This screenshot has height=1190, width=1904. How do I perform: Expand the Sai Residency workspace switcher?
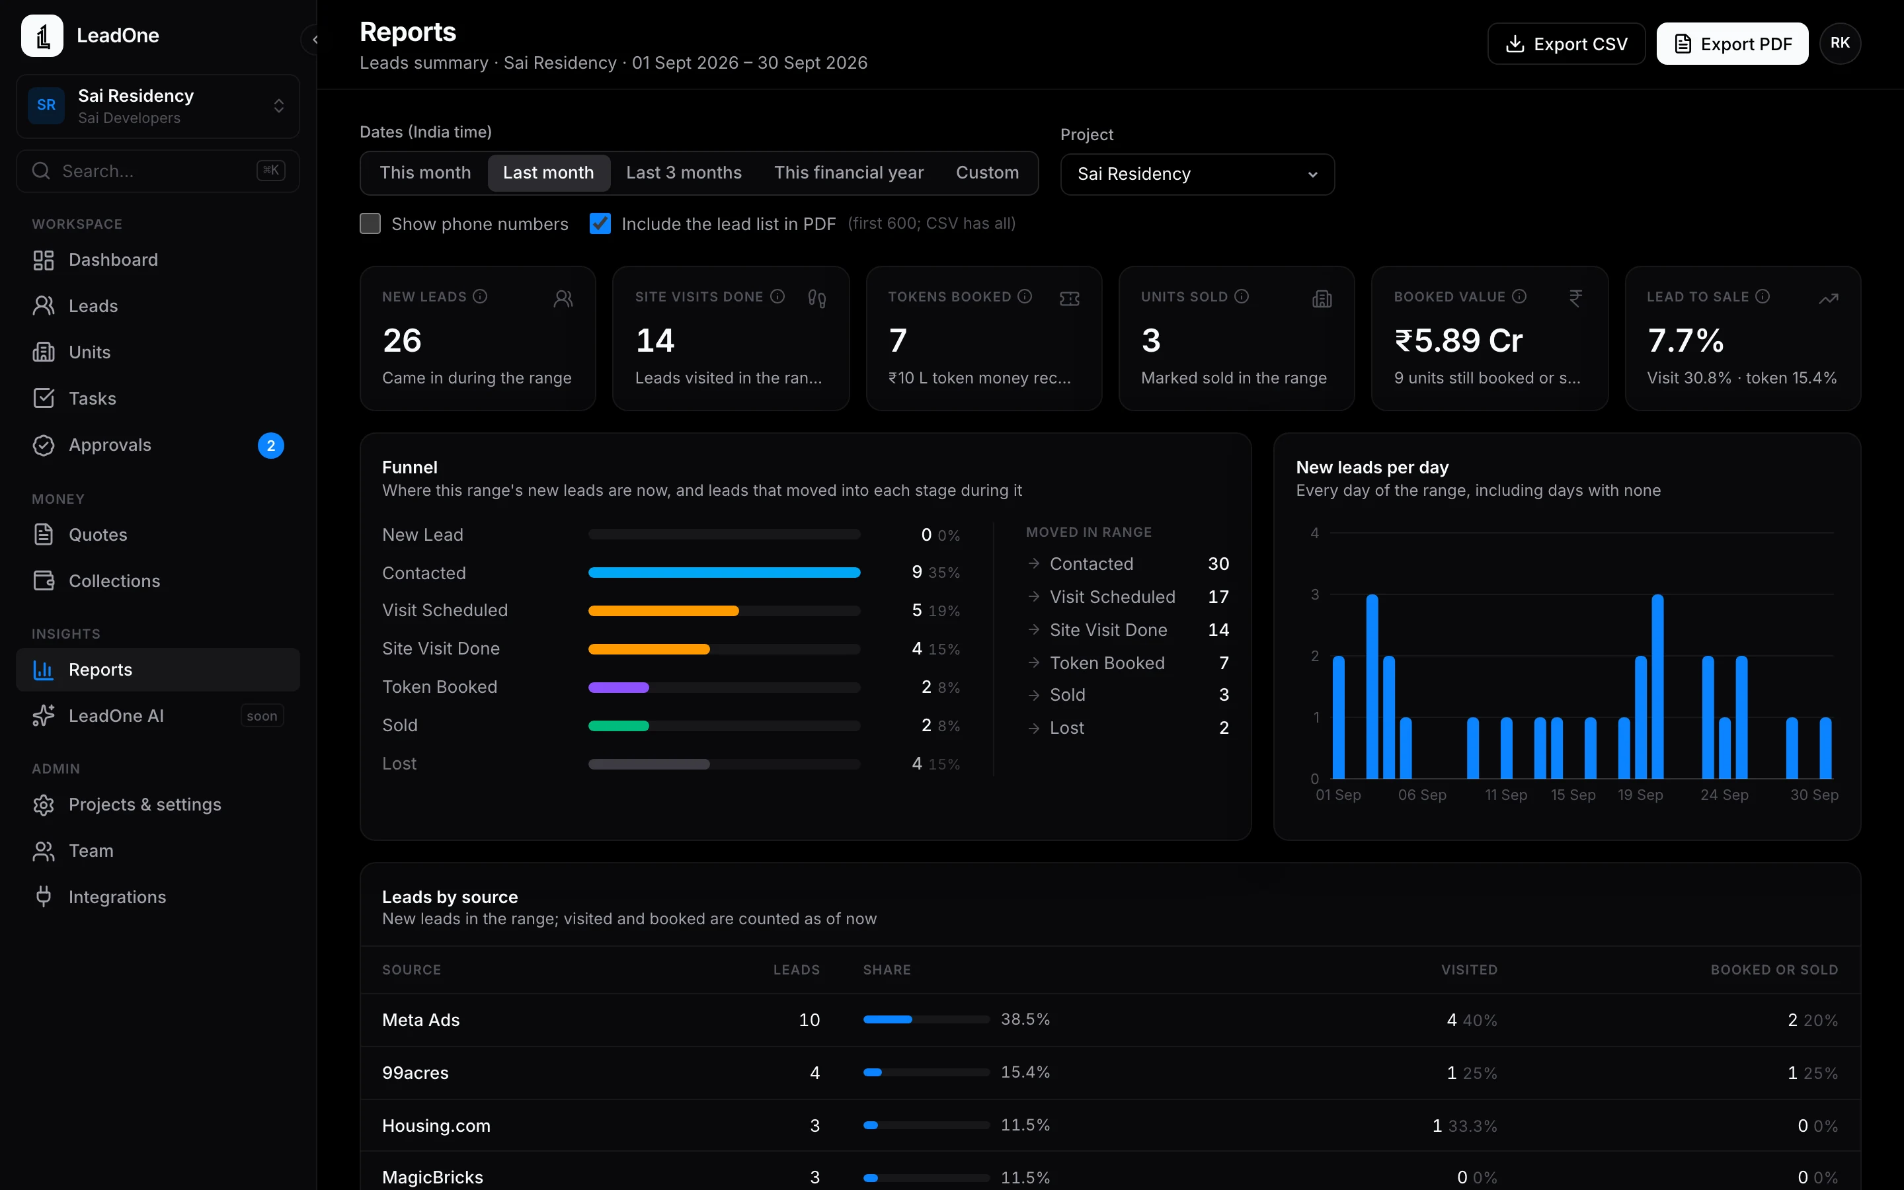pyautogui.click(x=157, y=106)
